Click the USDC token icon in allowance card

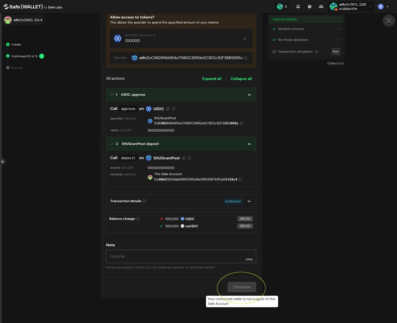118,38
